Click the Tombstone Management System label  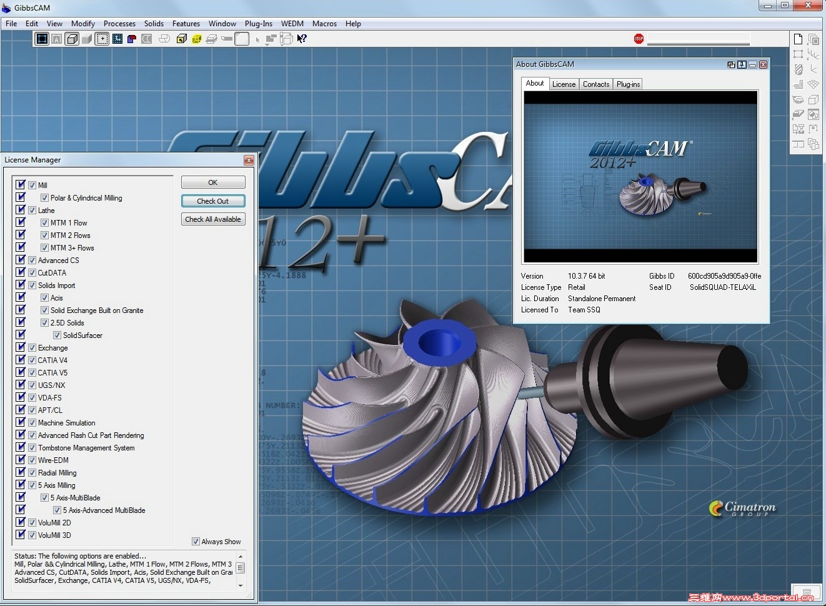click(x=86, y=448)
